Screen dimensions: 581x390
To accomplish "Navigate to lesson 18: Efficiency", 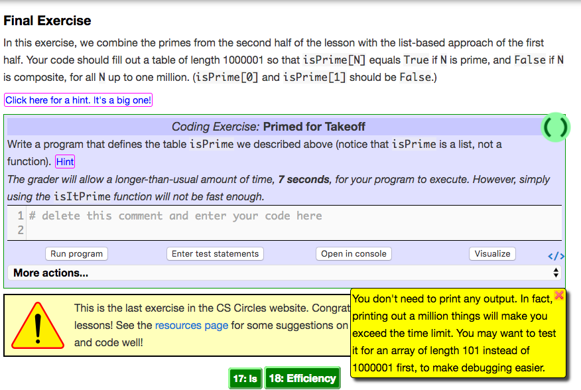I will [x=302, y=378].
